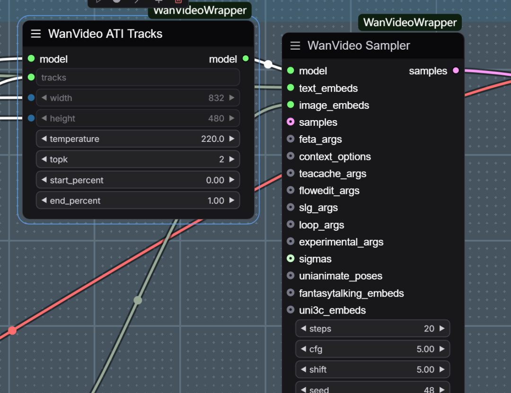The height and width of the screenshot is (393, 511).
Task: Decrease width with left arrow
Action: pyautogui.click(x=44, y=97)
